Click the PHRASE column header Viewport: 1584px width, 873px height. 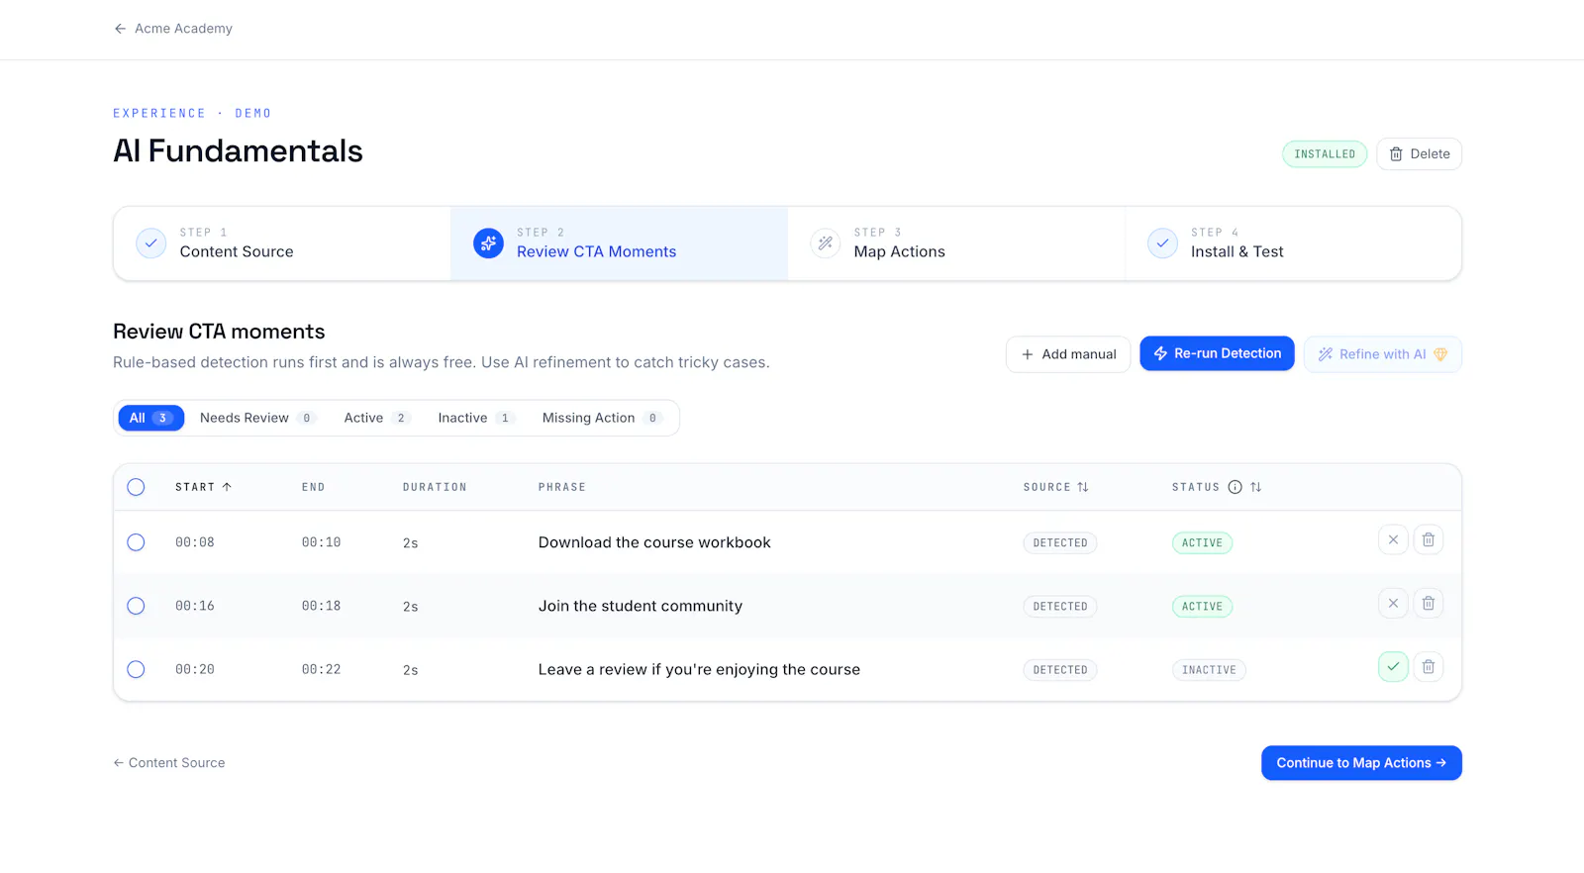pos(562,487)
